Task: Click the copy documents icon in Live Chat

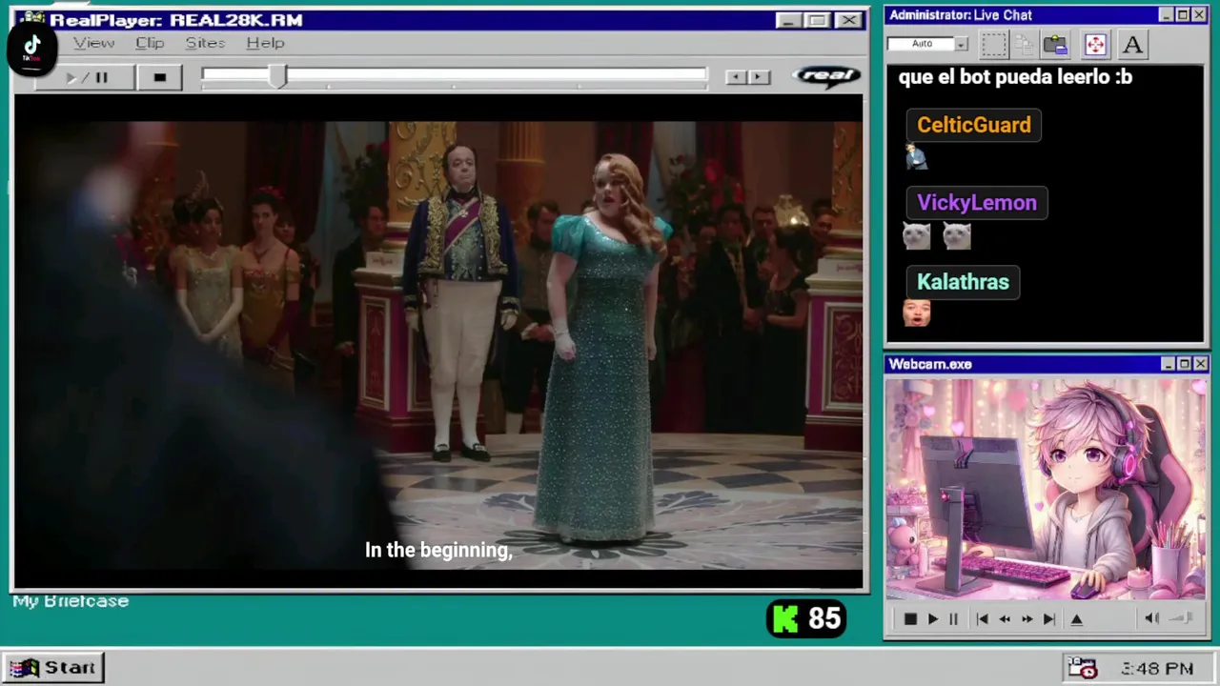Action: (1025, 44)
